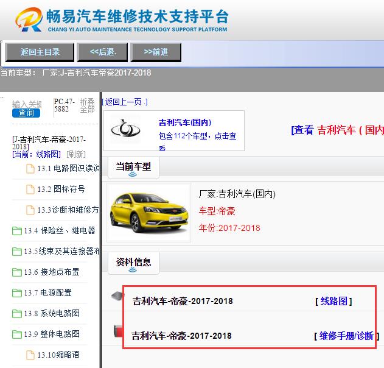Viewport: 384px width, 368px height.
Task: Expand folder icon for 13.9 整体电路图
Action: coord(17,334)
